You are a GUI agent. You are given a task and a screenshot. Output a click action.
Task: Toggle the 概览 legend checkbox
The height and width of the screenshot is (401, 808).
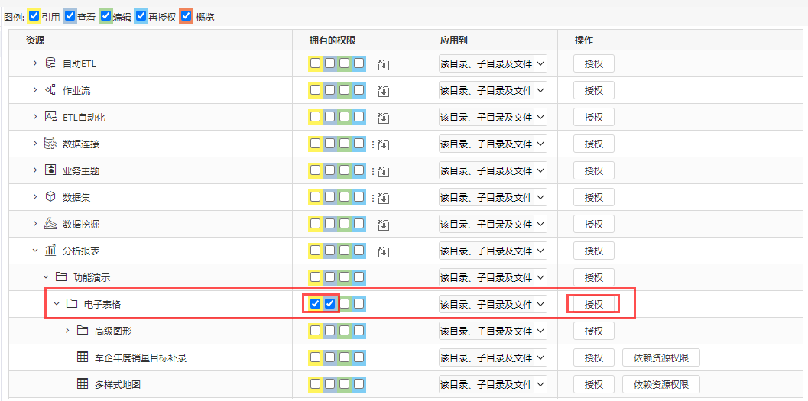[x=186, y=16]
